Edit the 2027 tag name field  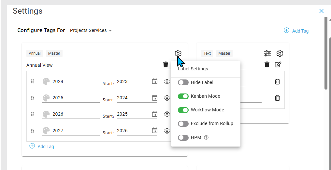pyautogui.click(x=76, y=131)
